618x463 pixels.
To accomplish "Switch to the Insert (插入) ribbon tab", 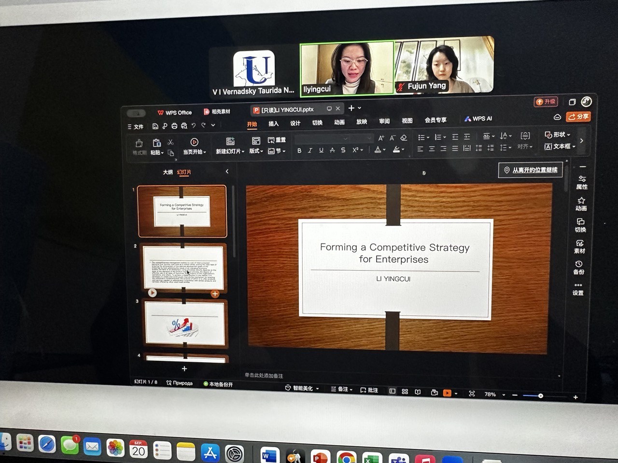I will (273, 123).
